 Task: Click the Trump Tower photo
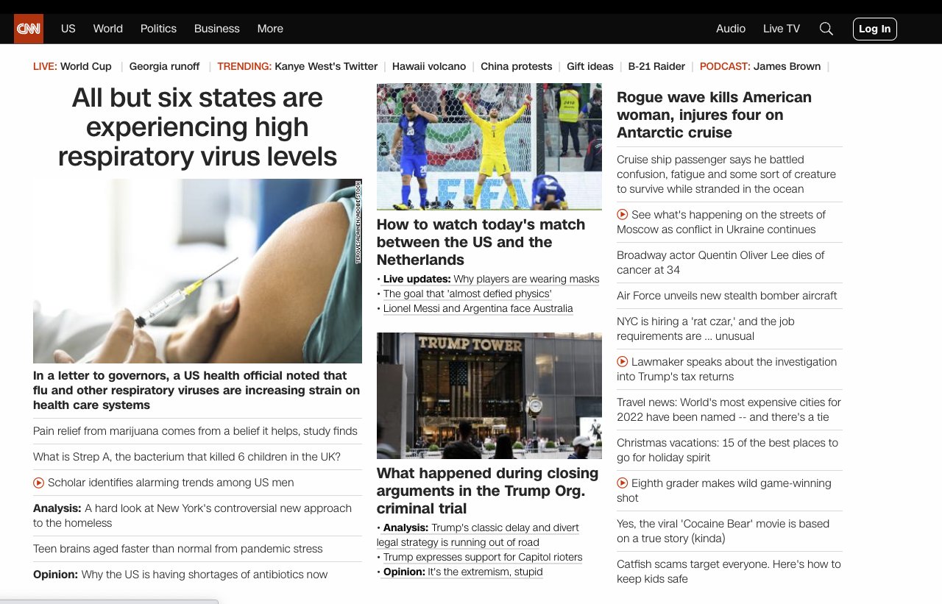(x=489, y=396)
